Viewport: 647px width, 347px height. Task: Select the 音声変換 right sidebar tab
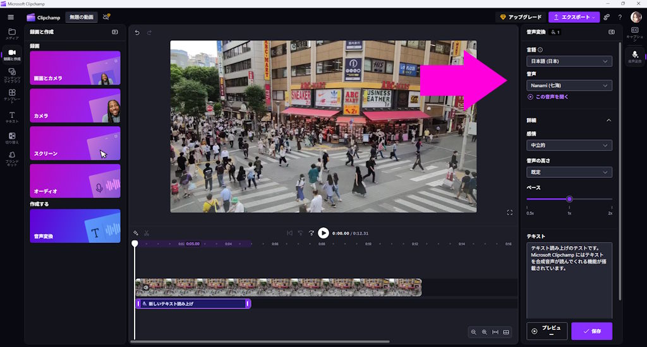coord(634,57)
